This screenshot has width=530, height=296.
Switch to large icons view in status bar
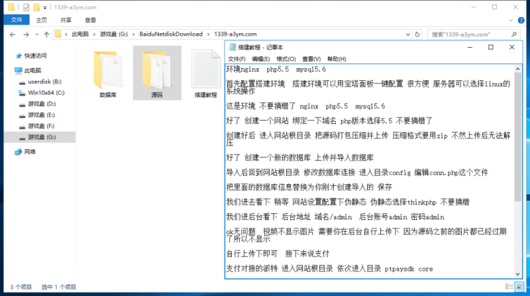pyautogui.click(x=519, y=287)
